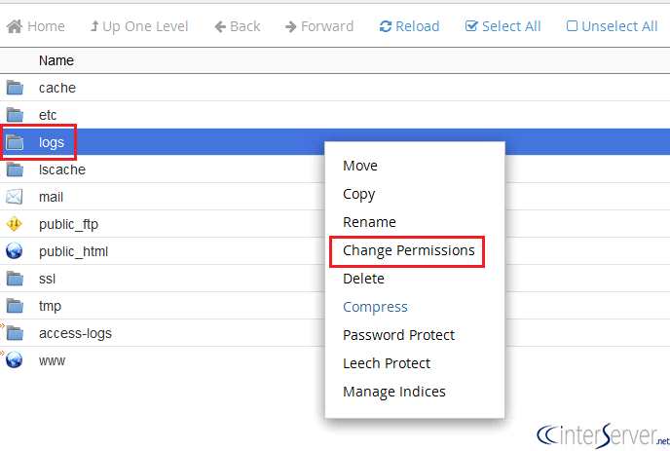Click the Name column header
The height and width of the screenshot is (451, 670).
(56, 60)
